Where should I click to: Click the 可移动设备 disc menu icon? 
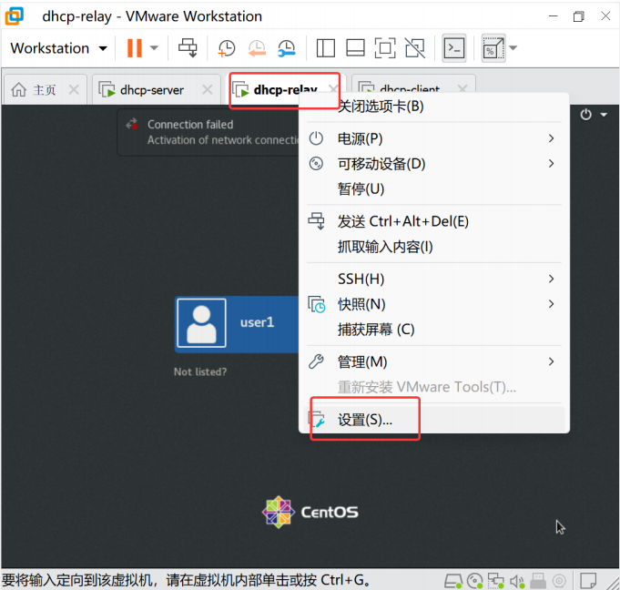click(316, 163)
